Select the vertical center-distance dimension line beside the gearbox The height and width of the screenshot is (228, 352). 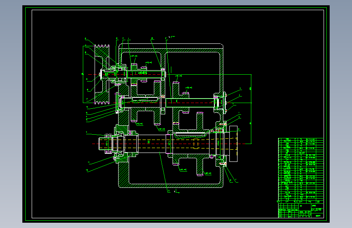tap(251, 109)
